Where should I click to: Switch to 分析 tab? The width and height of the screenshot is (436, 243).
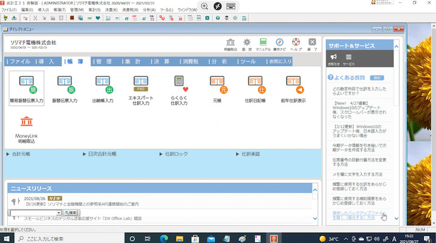tap(220, 61)
